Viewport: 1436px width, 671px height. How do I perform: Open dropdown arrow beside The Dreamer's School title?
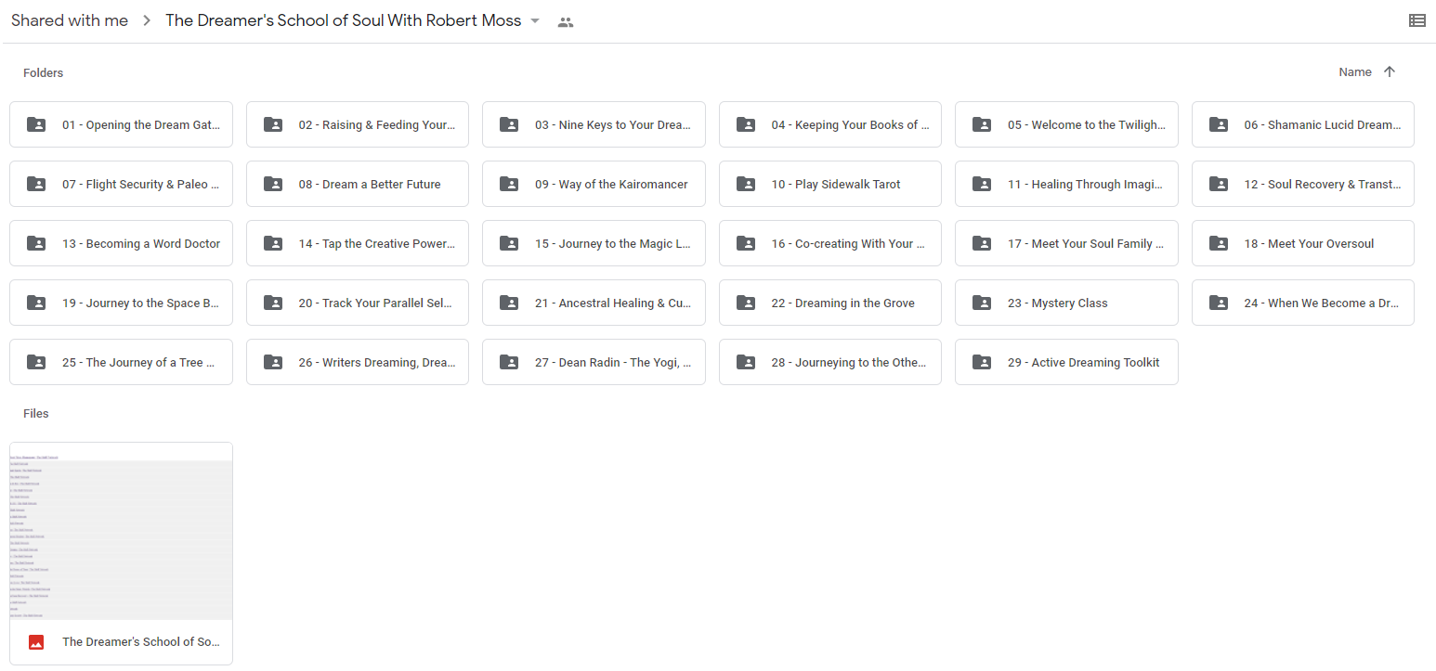click(535, 21)
